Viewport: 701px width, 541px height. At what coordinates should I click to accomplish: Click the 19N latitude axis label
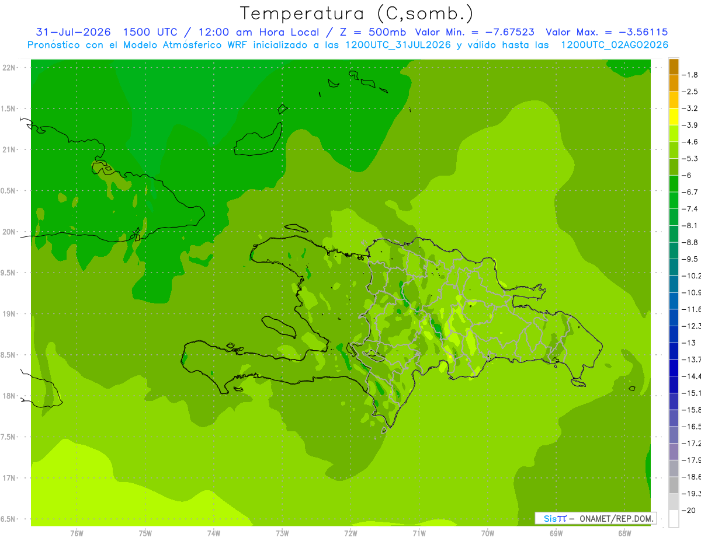click(9, 314)
